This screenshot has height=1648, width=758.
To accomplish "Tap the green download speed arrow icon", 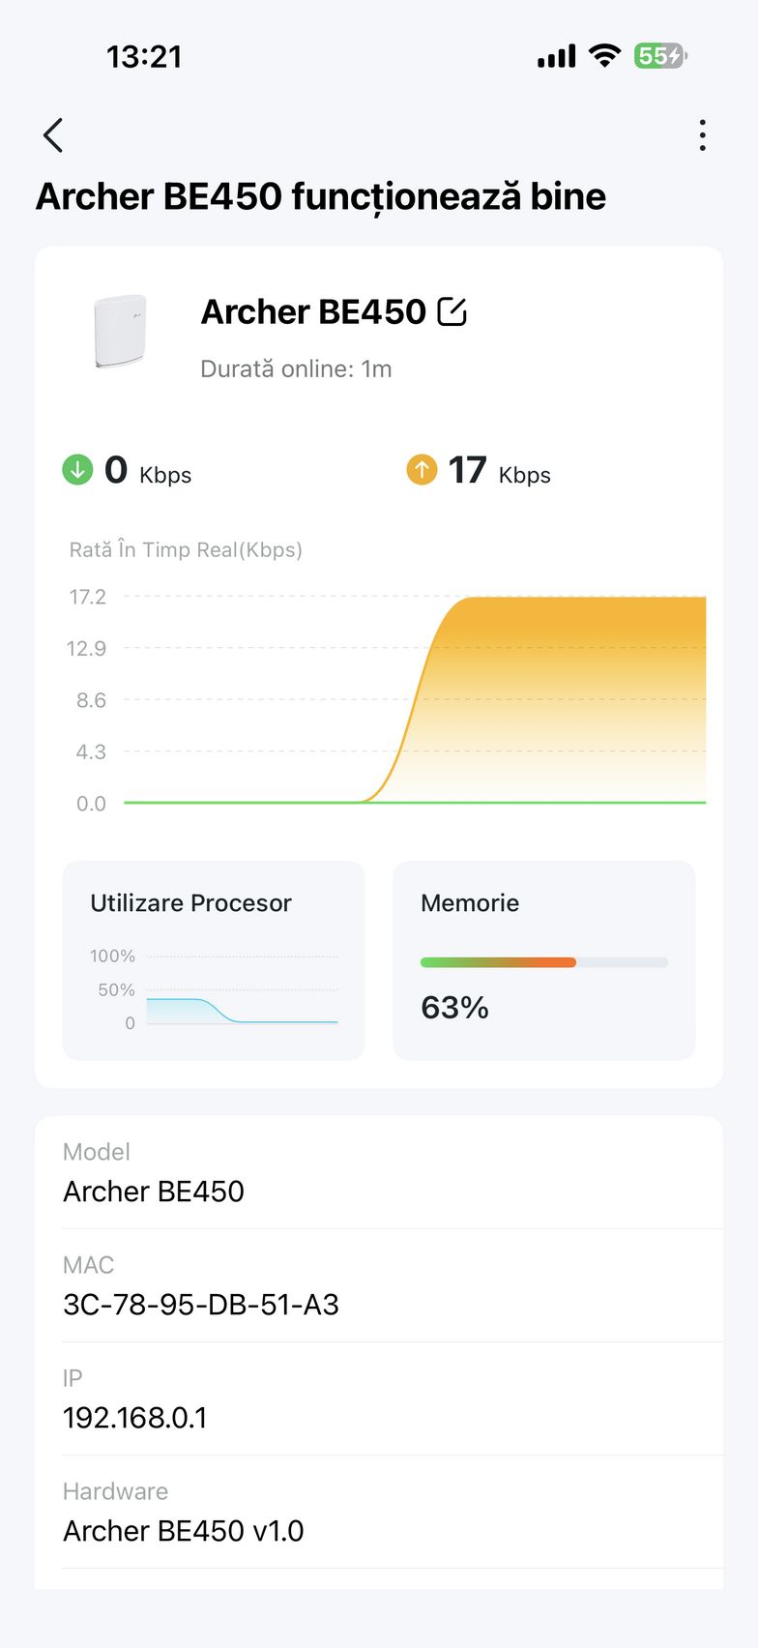I will [x=77, y=470].
